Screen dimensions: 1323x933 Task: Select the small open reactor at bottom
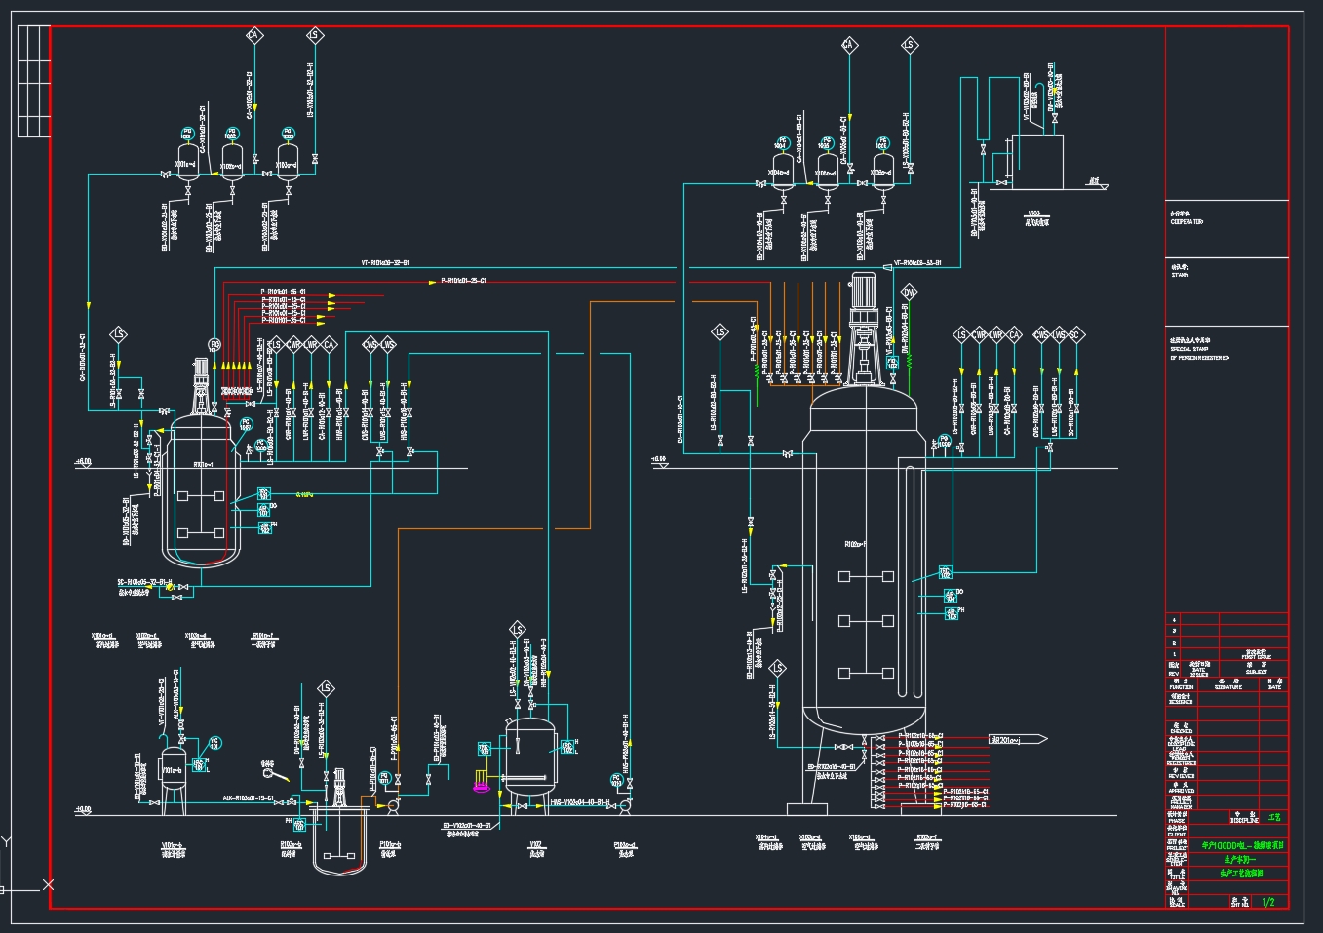pos(338,838)
